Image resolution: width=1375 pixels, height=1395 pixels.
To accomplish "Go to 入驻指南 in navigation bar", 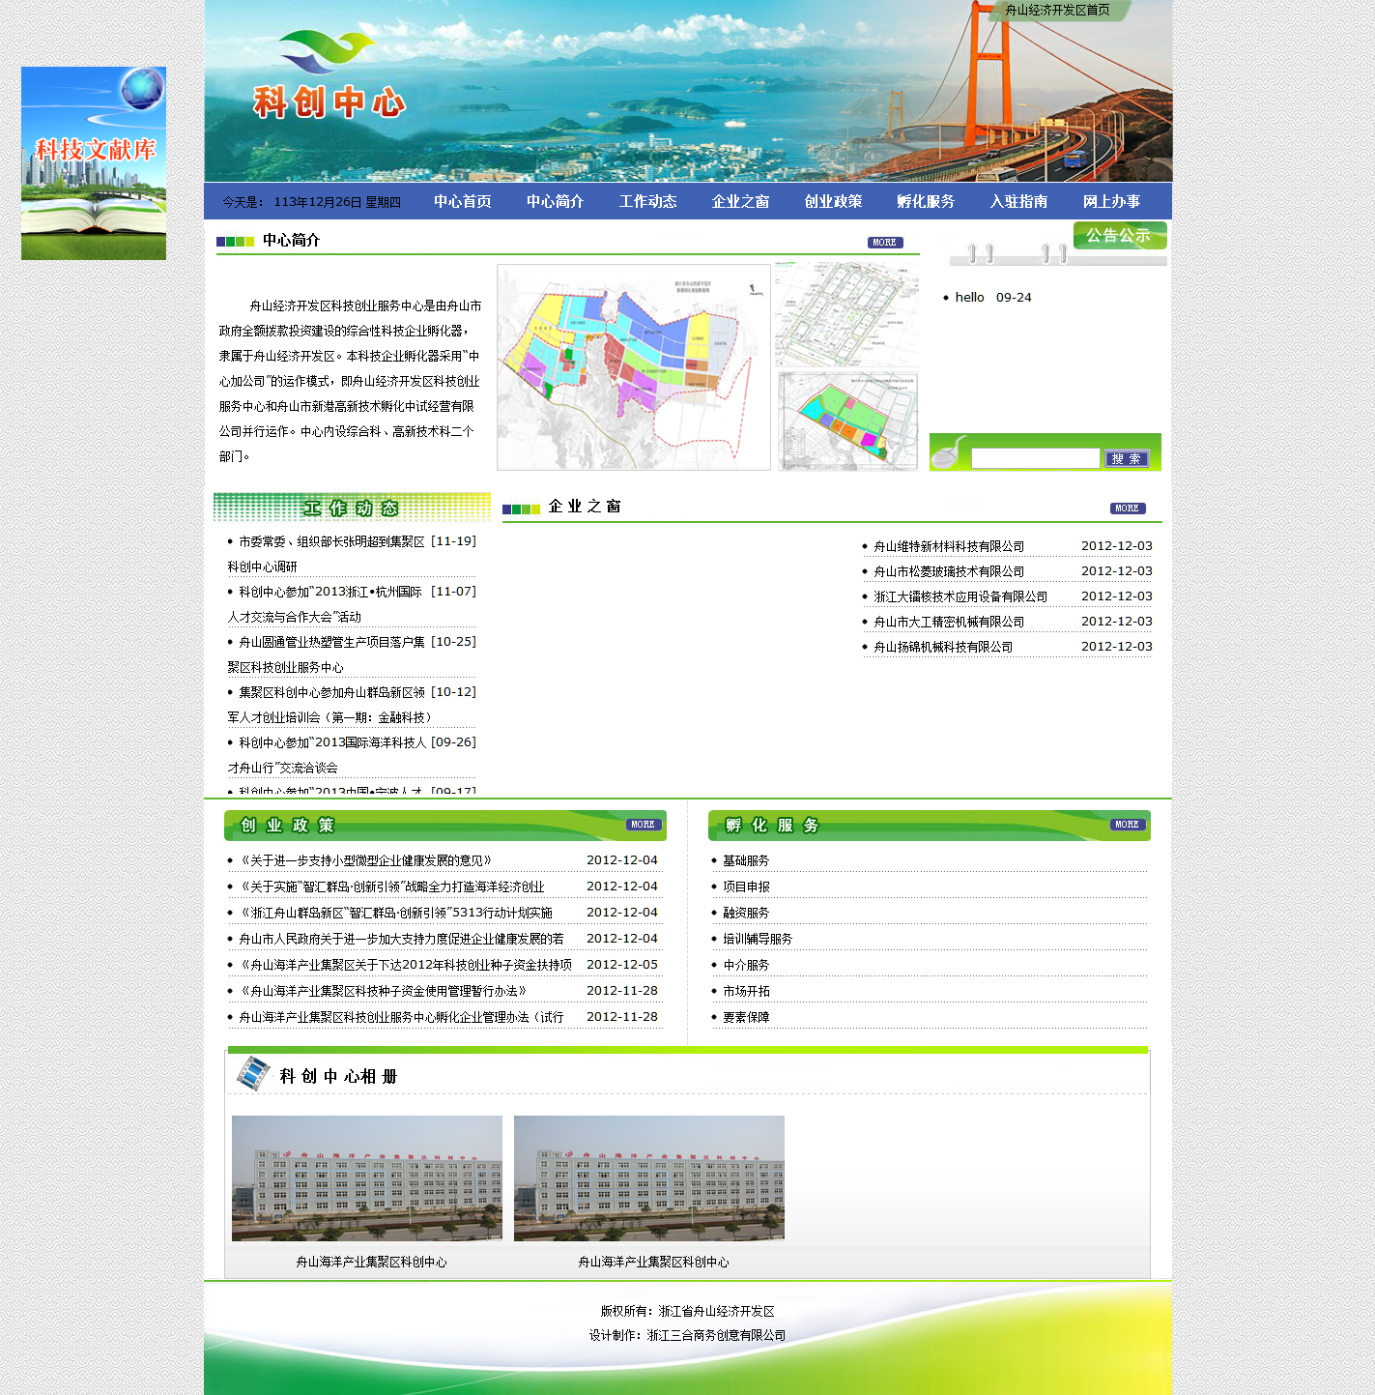I will [x=1018, y=201].
